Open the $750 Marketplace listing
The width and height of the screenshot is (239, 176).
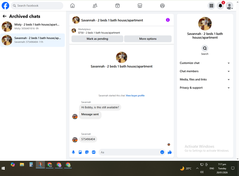point(99,31)
